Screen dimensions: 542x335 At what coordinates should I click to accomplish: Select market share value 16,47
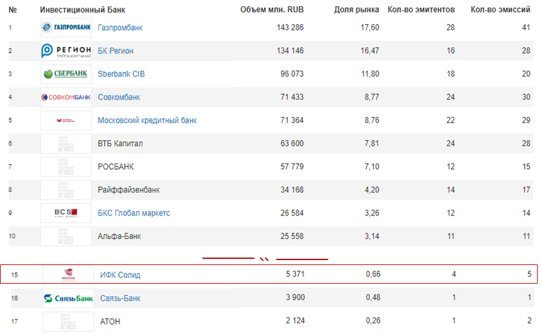[x=370, y=51]
